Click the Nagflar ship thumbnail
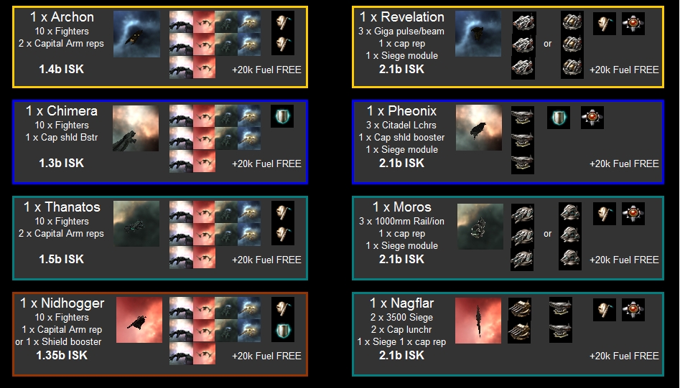Screen dimensions: 680x388 (478, 321)
